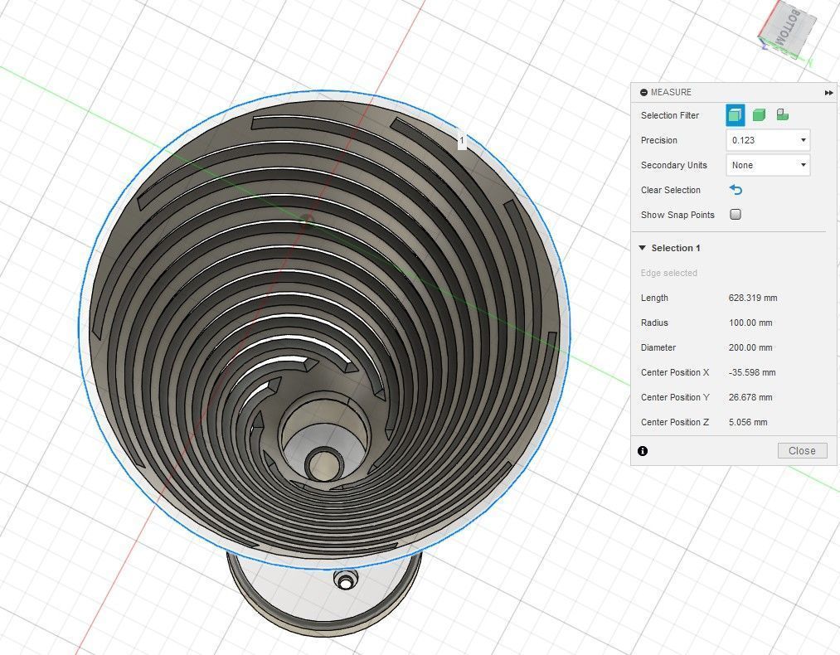Click the small screw hole in base
This screenshot has width=840, height=655.
[x=346, y=580]
